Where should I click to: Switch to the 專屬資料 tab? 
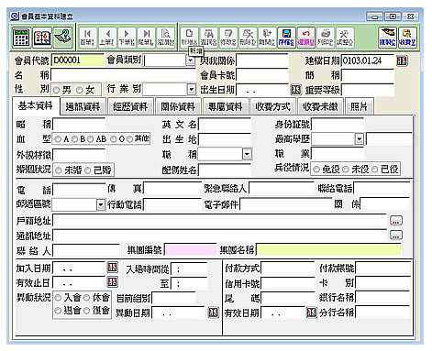tap(226, 106)
